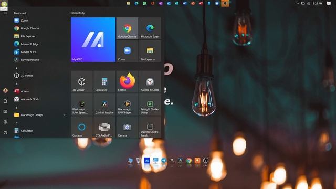Launch the DaVinci Resolve tile
Image resolution: width=336 pixels, height=189 pixels.
pyautogui.click(x=104, y=104)
